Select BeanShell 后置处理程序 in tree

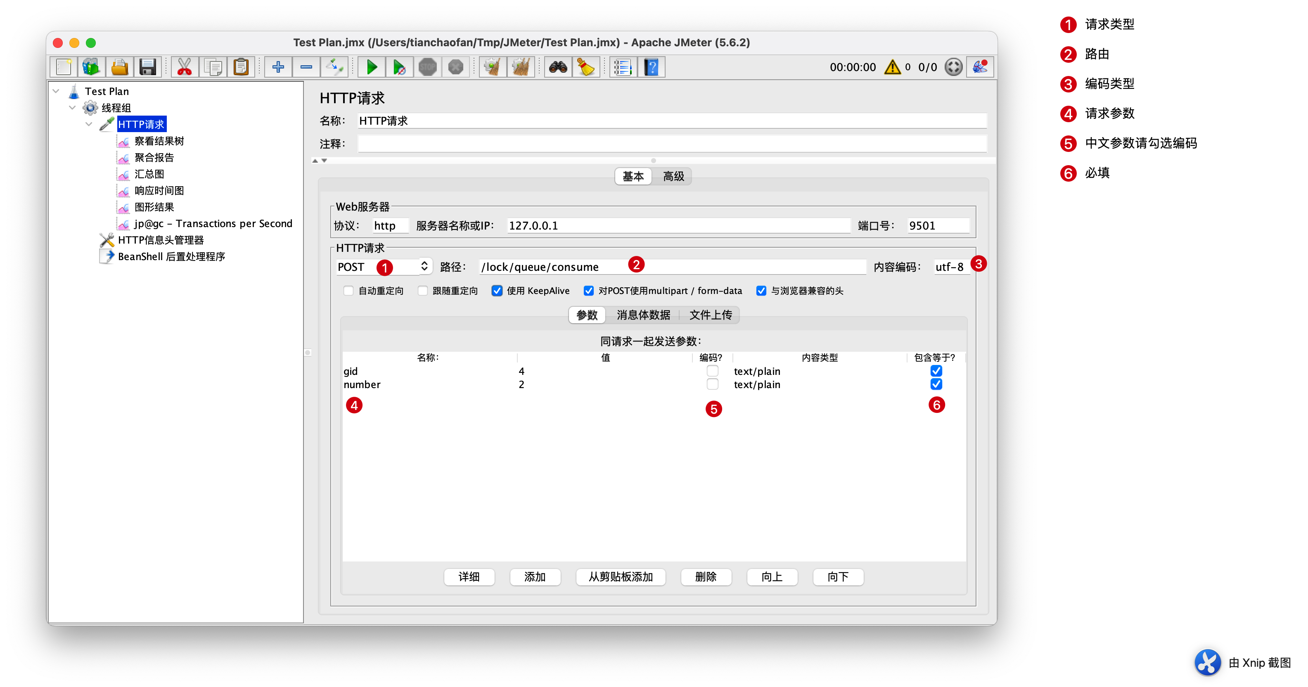(171, 257)
